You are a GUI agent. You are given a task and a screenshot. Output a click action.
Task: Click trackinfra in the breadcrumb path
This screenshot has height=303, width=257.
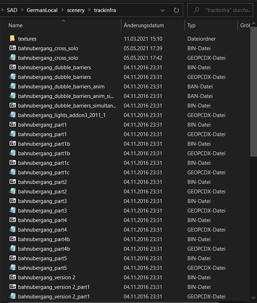105,10
